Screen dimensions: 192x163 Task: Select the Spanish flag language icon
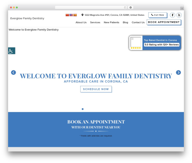[x=75, y=15]
